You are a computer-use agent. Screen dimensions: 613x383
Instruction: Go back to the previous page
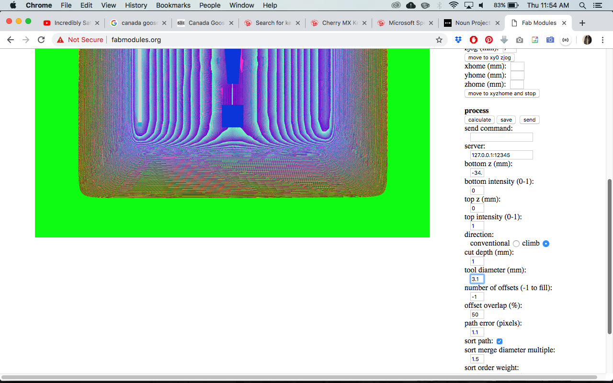click(11, 40)
